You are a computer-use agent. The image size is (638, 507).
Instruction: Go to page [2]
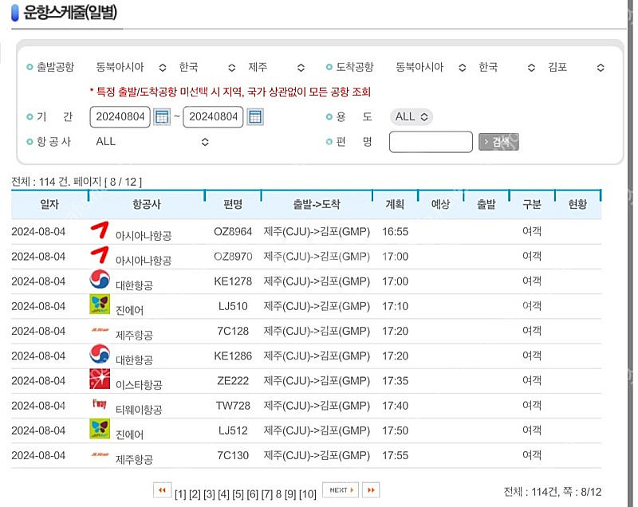195,494
